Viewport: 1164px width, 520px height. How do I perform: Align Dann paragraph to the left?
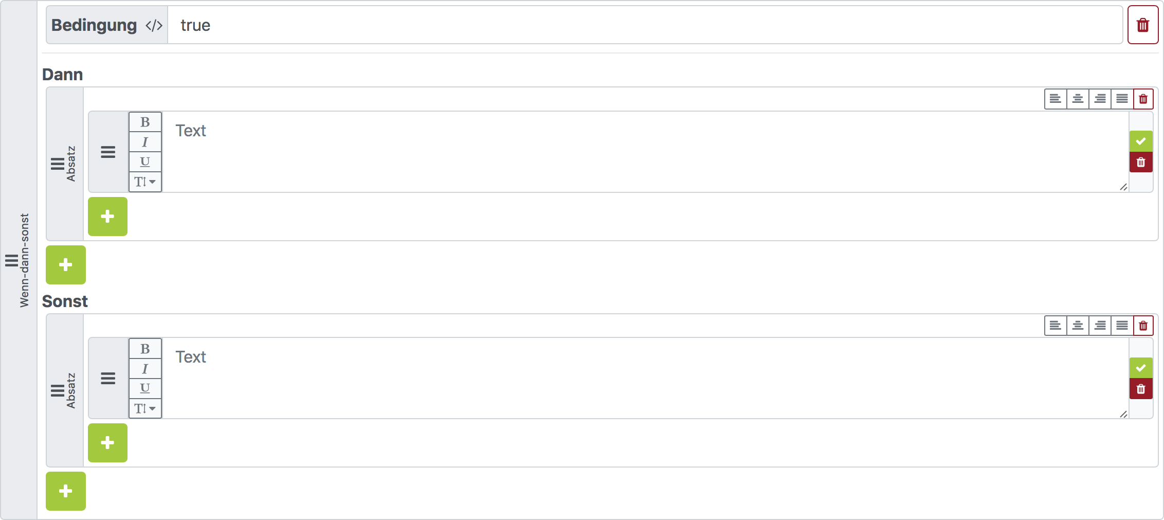(1056, 99)
